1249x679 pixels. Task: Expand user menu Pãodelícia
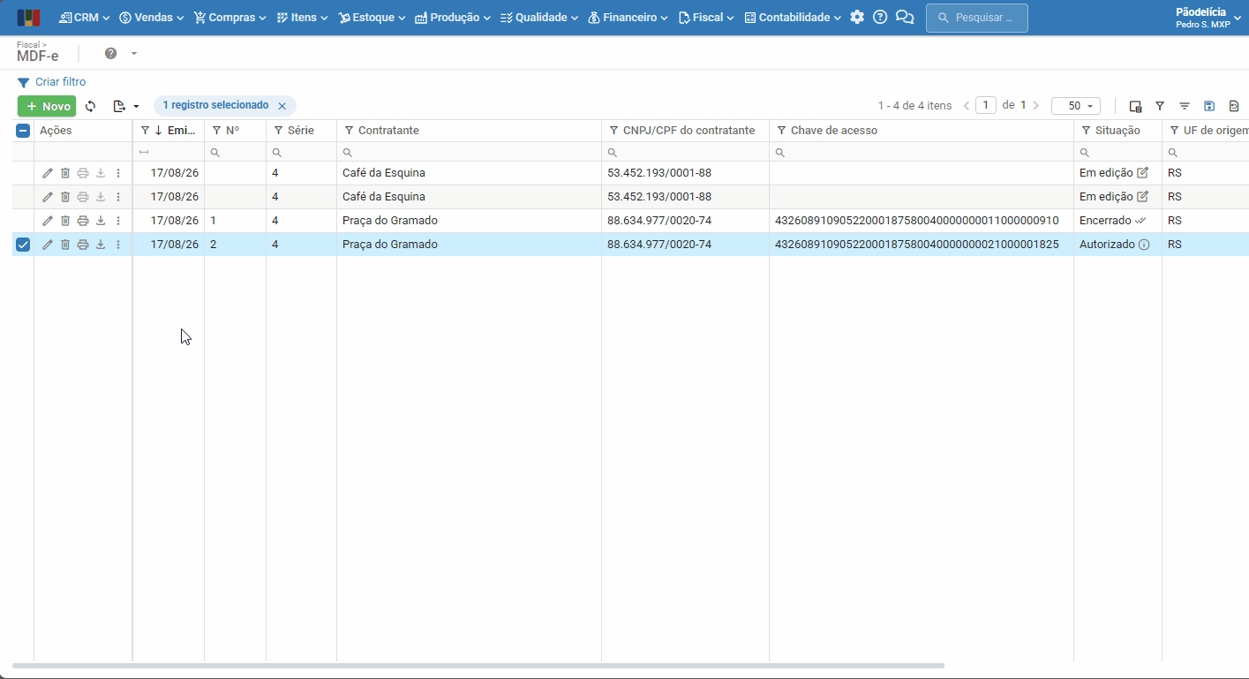(1208, 18)
